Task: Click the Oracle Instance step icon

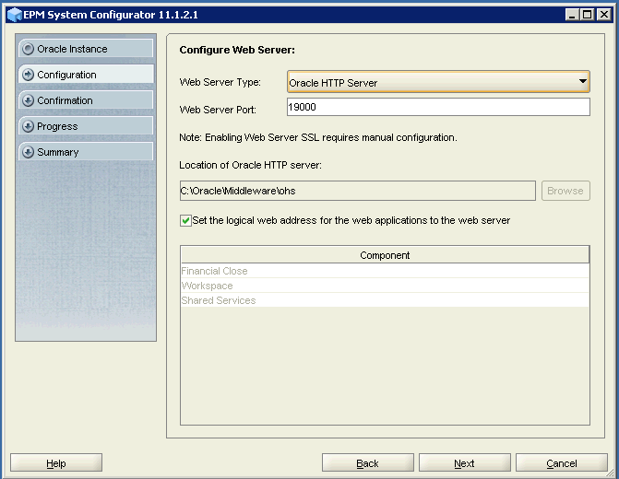Action: point(28,49)
